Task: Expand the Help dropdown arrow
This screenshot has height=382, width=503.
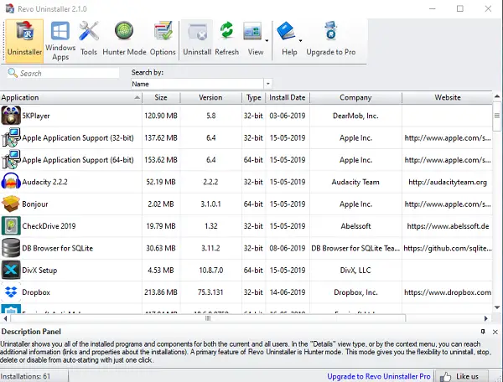Action: (x=301, y=39)
